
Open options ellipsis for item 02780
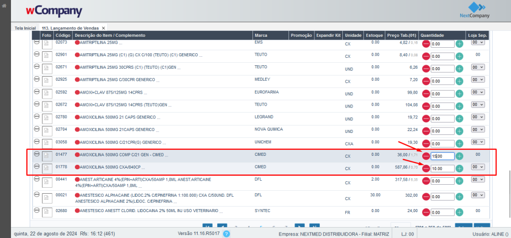point(36,117)
